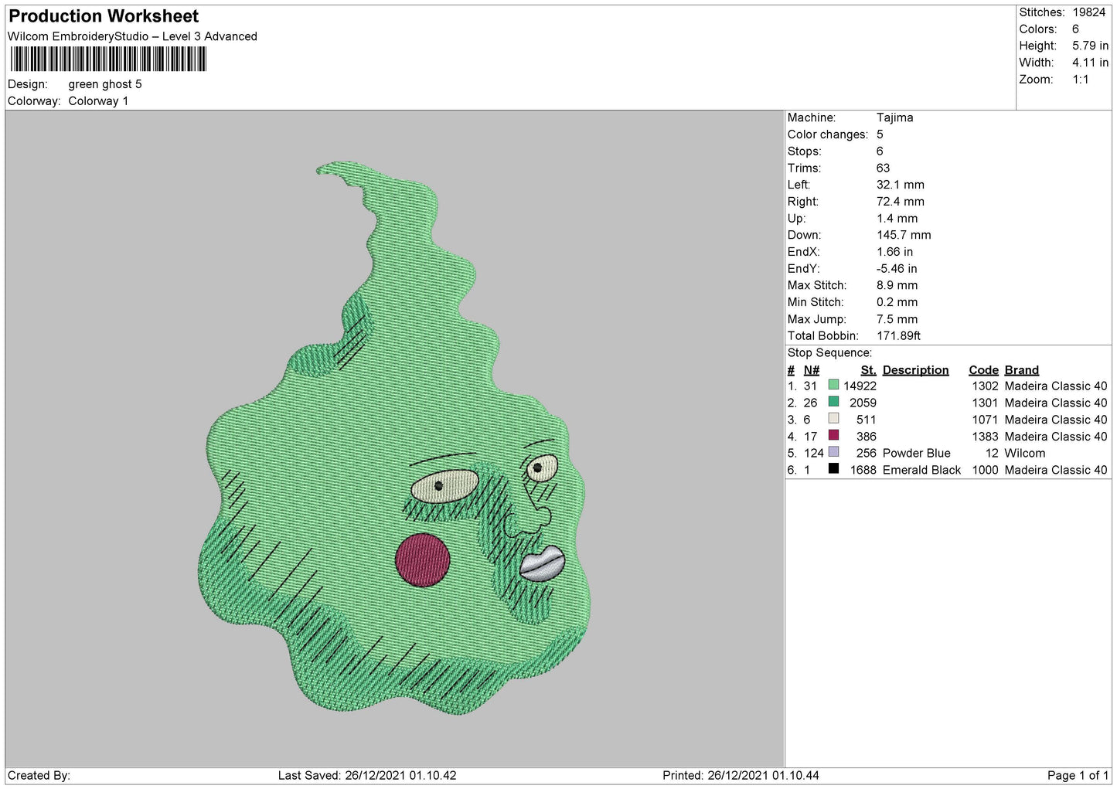Click 'Madeira Classic 40' in row 6
The height and width of the screenshot is (789, 1117).
pos(1056,471)
